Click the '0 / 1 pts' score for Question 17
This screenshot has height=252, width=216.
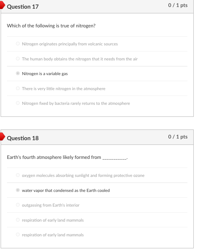click(178, 5)
